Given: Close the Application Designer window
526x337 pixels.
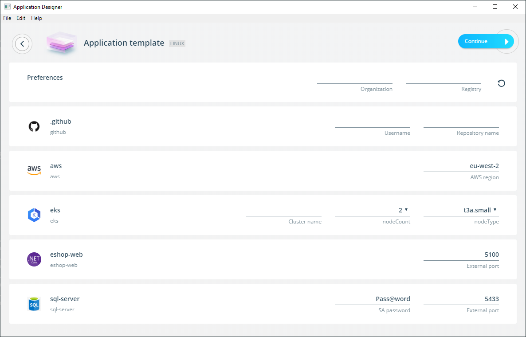Looking at the screenshot, I should coord(515,7).
